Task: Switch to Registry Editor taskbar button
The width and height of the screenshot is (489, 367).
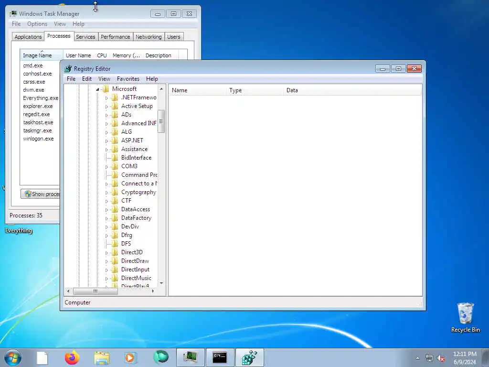Action: click(249, 357)
